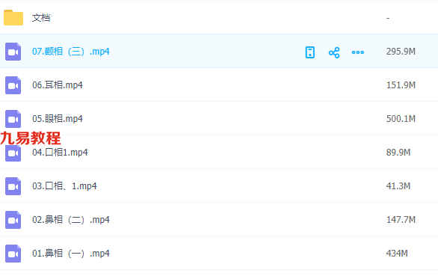Open file 04.口相1.mp4
This screenshot has height=276, width=438.
[60, 153]
